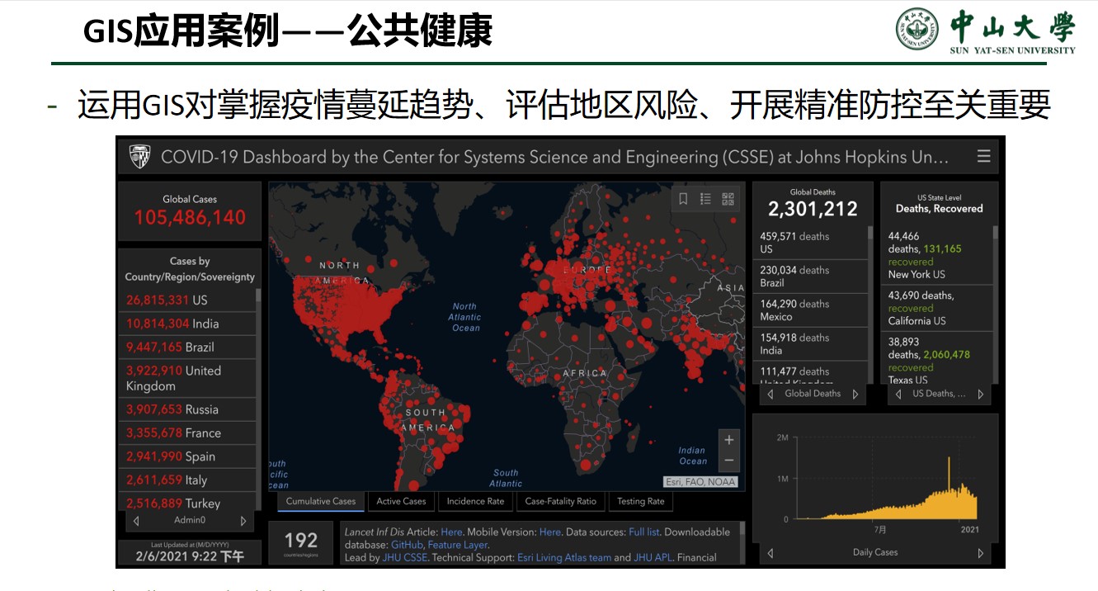1098x591 pixels.
Task: Switch to the Active Cases tab
Action: coord(401,501)
